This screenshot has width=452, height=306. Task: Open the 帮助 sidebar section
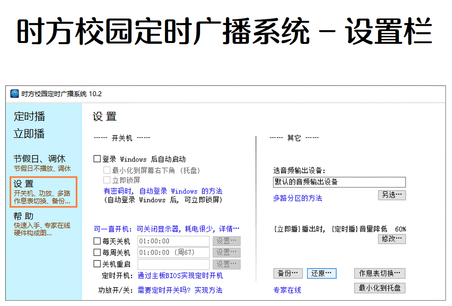pyautogui.click(x=24, y=216)
